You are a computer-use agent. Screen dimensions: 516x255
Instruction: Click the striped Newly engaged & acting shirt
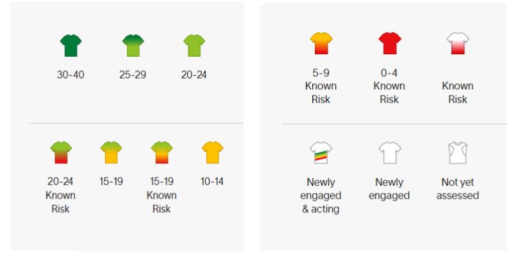(x=321, y=152)
